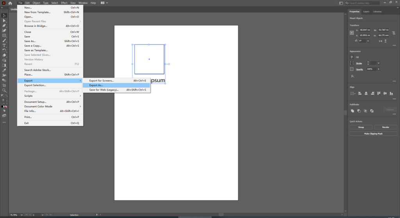Click Pathfinder Exclude icon
Image resolution: width=400 pixels, height=218 pixels.
(x=372, y=111)
